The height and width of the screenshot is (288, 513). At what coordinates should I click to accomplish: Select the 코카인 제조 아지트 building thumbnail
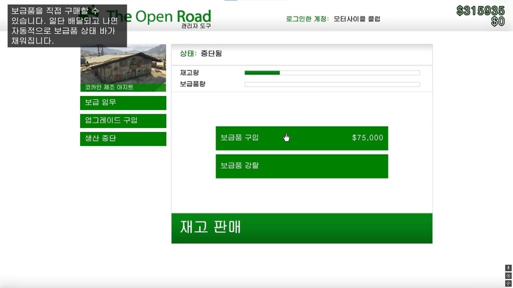123,67
